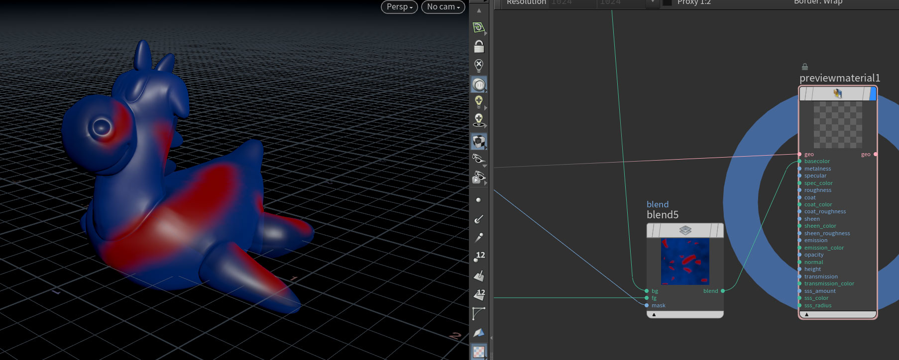899x360 pixels.
Task: Select the highlighted headlight lighting icon
Action: (x=479, y=85)
